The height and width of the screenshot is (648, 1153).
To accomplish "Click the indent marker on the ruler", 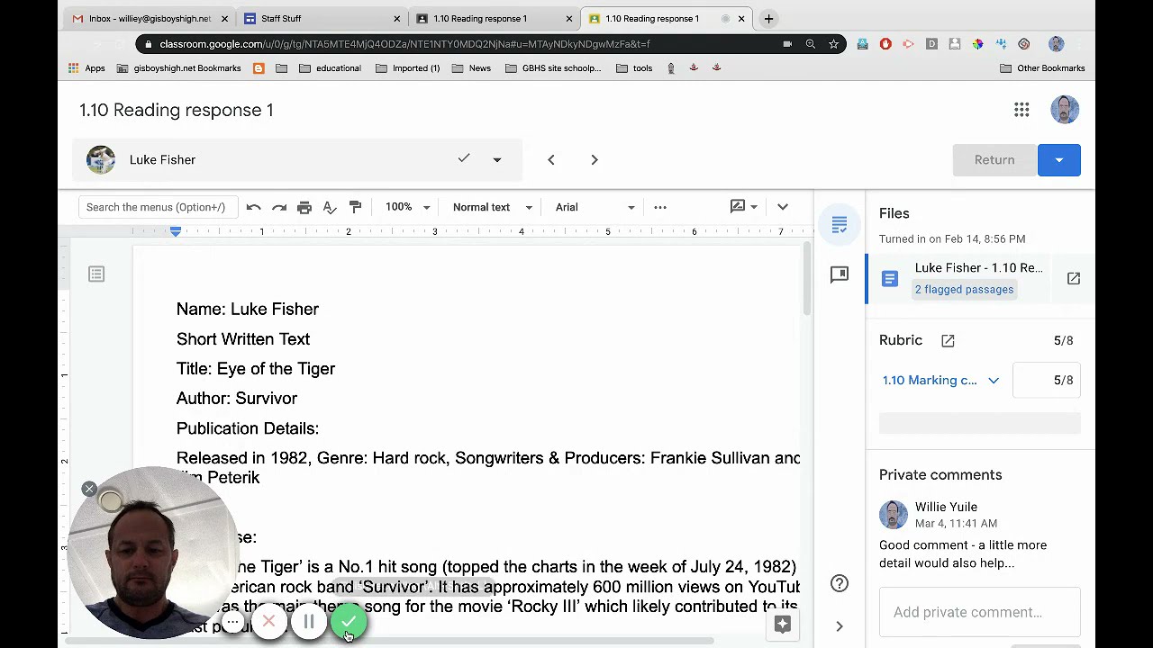I will 176,231.
